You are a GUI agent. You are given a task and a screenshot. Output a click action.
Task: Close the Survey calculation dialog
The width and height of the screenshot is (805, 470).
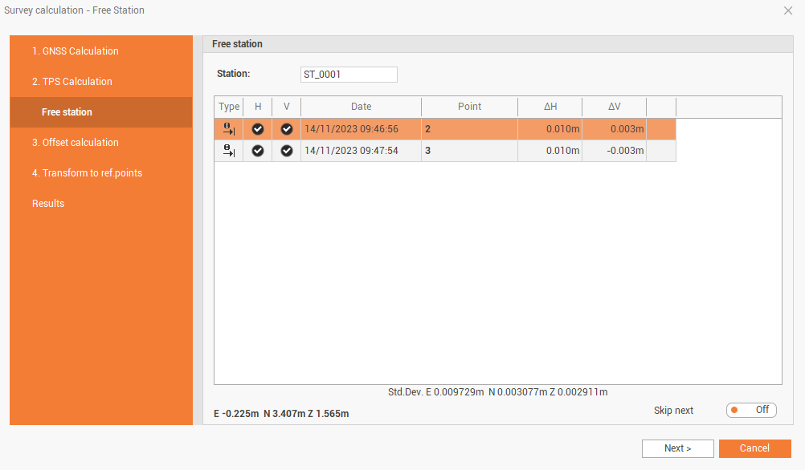tap(787, 10)
